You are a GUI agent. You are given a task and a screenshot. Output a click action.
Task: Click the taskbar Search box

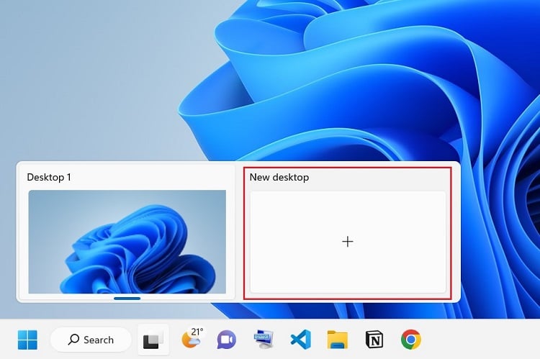click(91, 340)
